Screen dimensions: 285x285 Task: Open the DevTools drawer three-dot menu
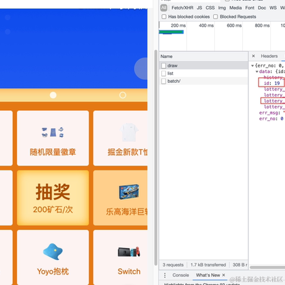(x=165, y=275)
